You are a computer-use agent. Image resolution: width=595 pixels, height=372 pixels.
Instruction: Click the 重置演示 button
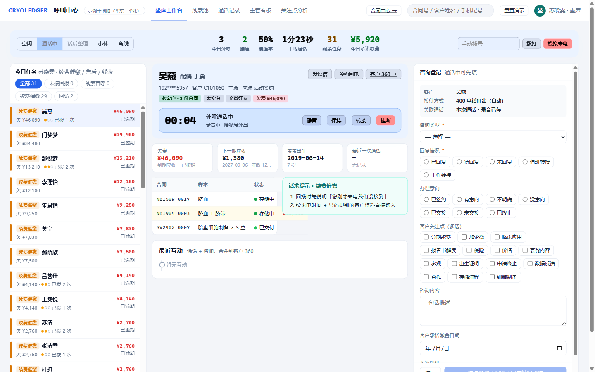pyautogui.click(x=514, y=11)
